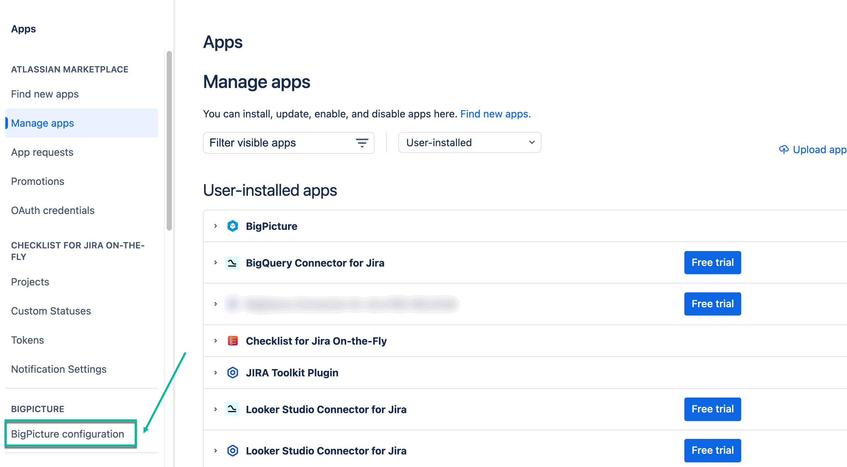Image resolution: width=847 pixels, height=467 pixels.
Task: Click the filter icon in Filter visible apps
Action: click(x=362, y=143)
